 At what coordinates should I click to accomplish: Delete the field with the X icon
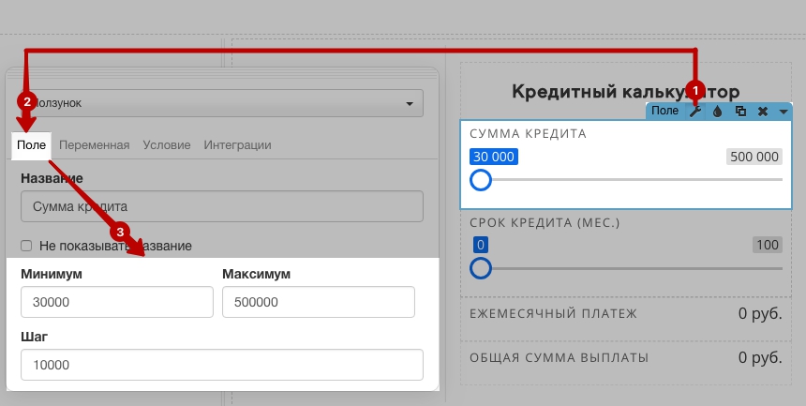(763, 112)
